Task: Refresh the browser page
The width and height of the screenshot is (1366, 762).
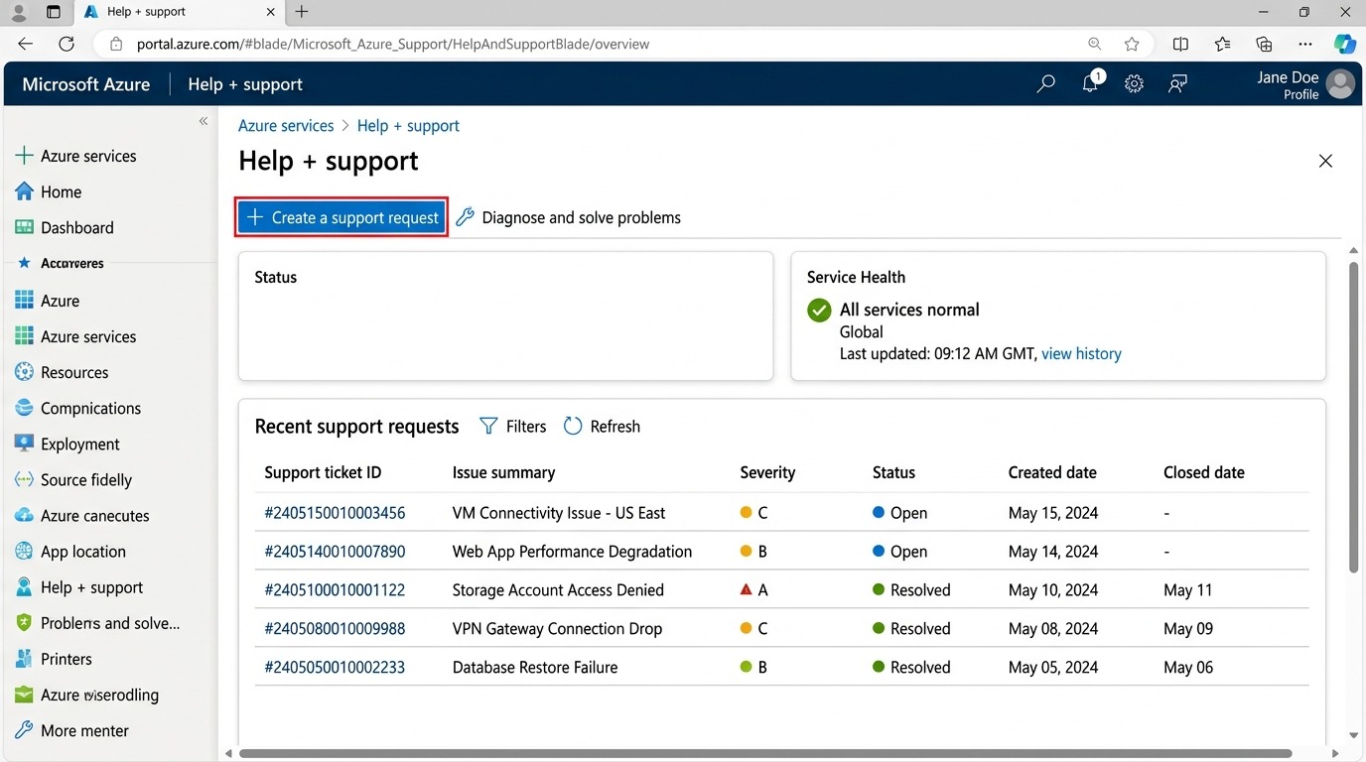Action: (x=67, y=44)
